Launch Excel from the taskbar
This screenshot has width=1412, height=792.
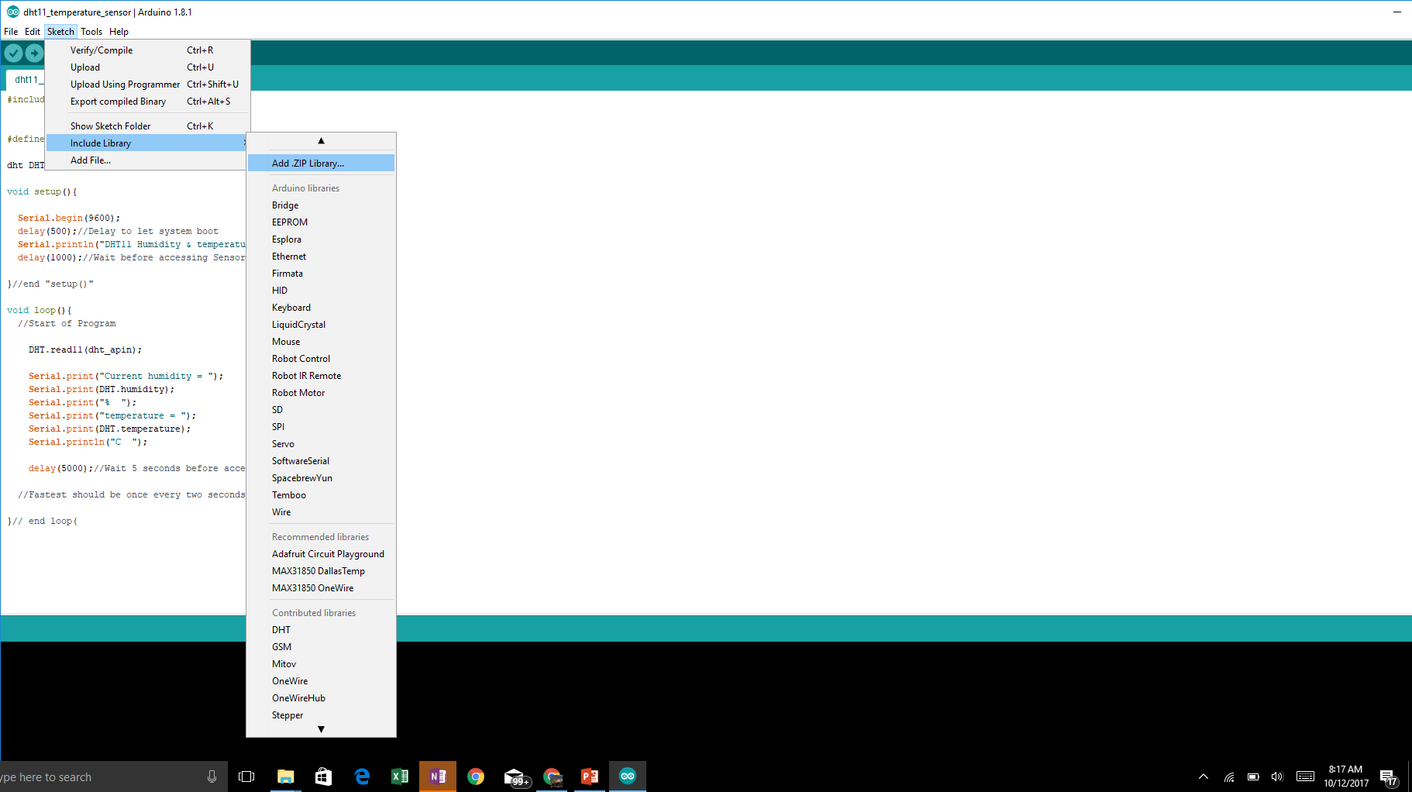[400, 777]
